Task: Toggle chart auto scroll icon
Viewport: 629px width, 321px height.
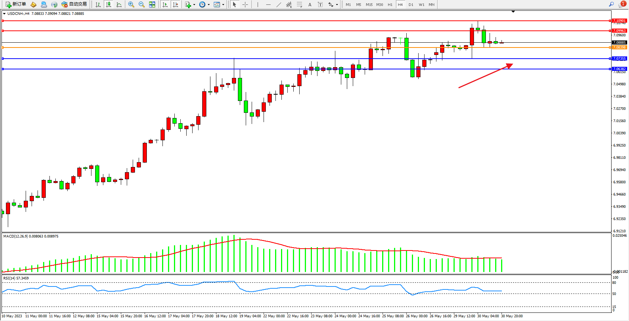Action: tap(165, 4)
